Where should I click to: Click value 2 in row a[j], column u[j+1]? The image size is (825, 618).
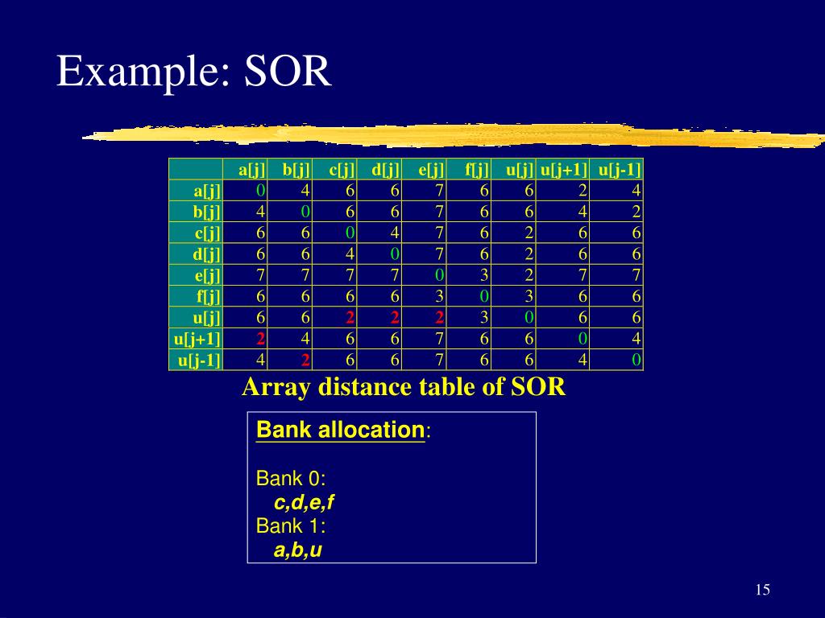coord(582,190)
